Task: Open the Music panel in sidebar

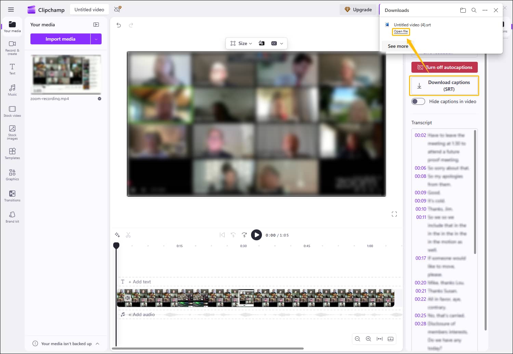Action: pyautogui.click(x=12, y=90)
